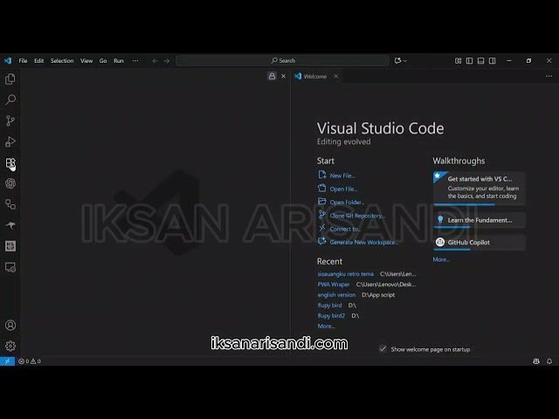Image resolution: width=559 pixels, height=419 pixels.
Task: Open the Extensions view
Action: (x=10, y=162)
